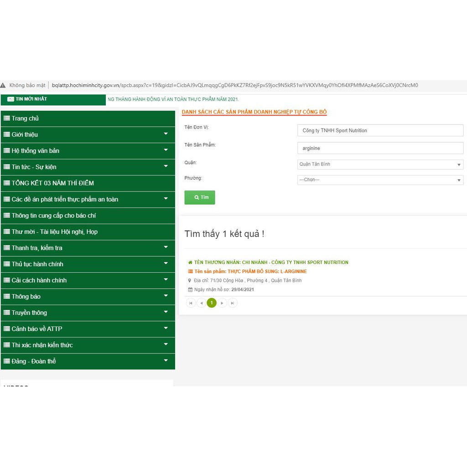The height and width of the screenshot is (467, 467).
Task: Go to first results page
Action: pyautogui.click(x=191, y=303)
